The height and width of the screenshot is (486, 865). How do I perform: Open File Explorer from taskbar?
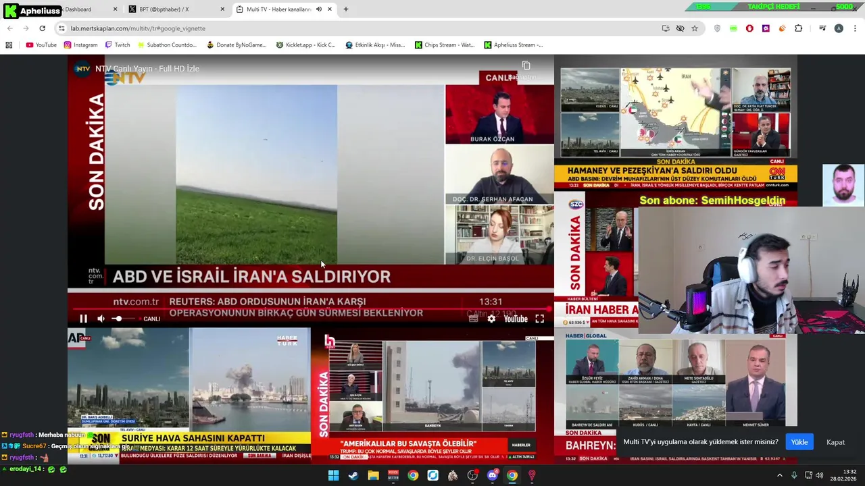(x=373, y=475)
